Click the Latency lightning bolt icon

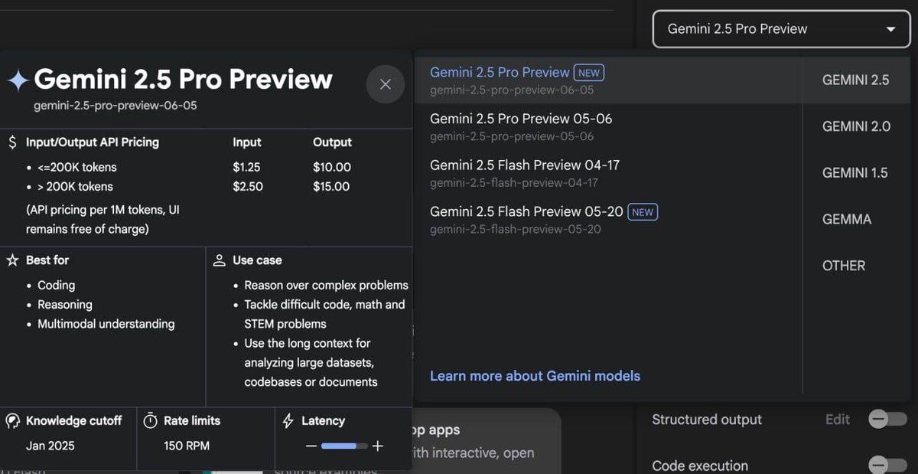(x=288, y=421)
